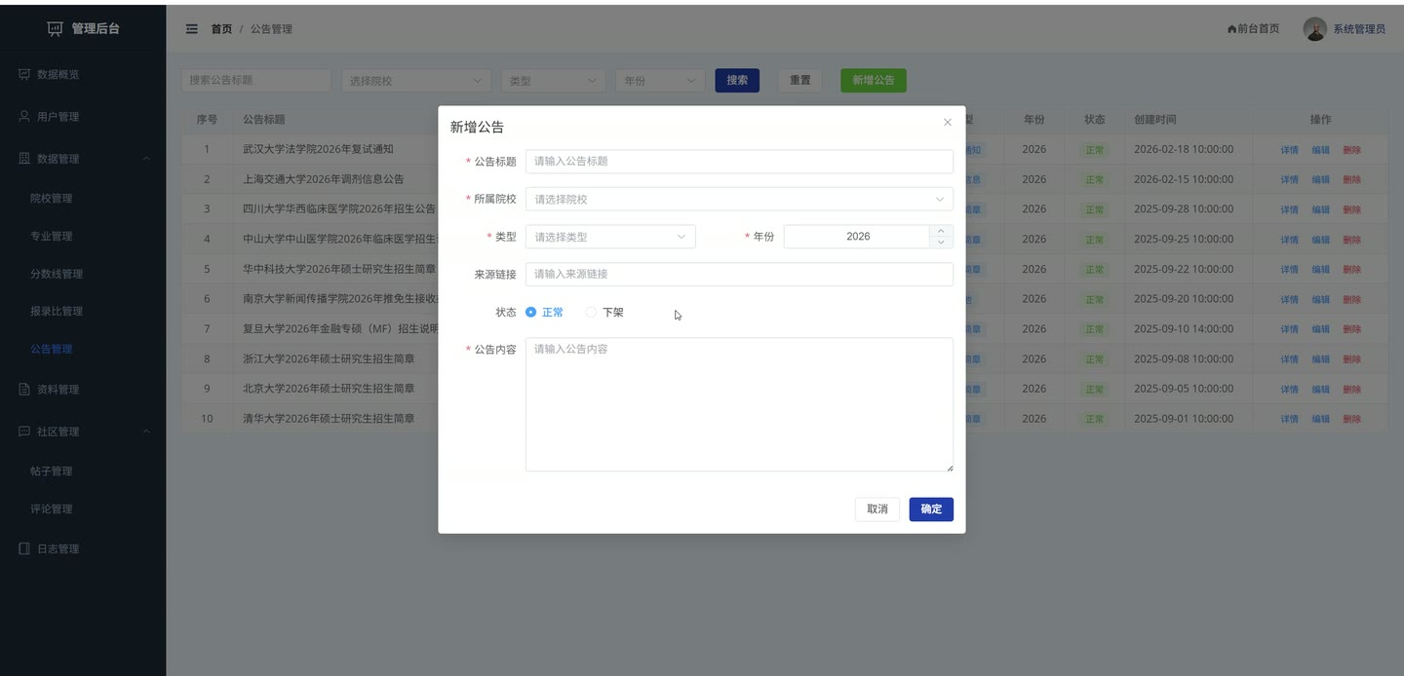1404x676 pixels.
Task: Increase 年份 value with up arrow
Action: tap(941, 231)
